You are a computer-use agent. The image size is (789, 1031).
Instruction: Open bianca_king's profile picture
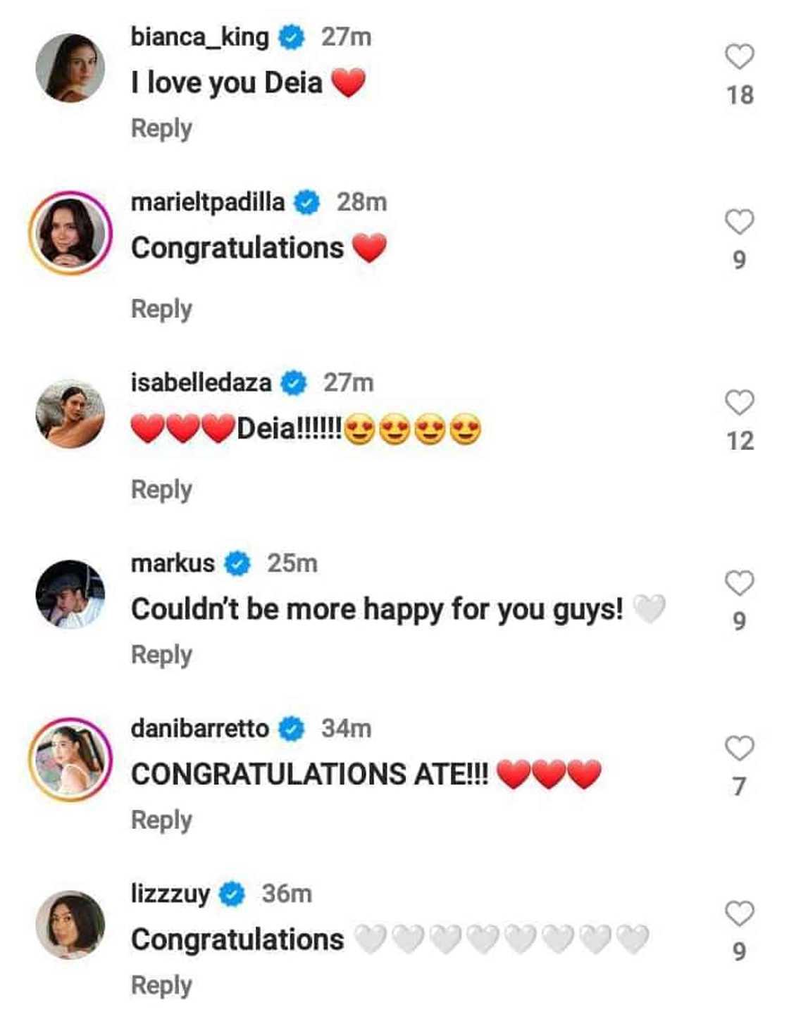[x=70, y=68]
